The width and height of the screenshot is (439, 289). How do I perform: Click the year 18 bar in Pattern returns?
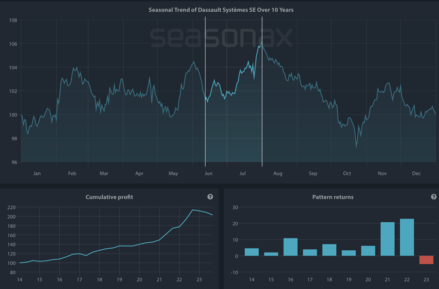[329, 250]
